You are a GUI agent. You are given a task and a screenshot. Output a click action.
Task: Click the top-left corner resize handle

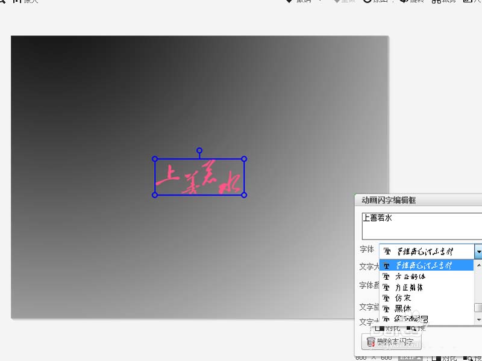coord(155,159)
